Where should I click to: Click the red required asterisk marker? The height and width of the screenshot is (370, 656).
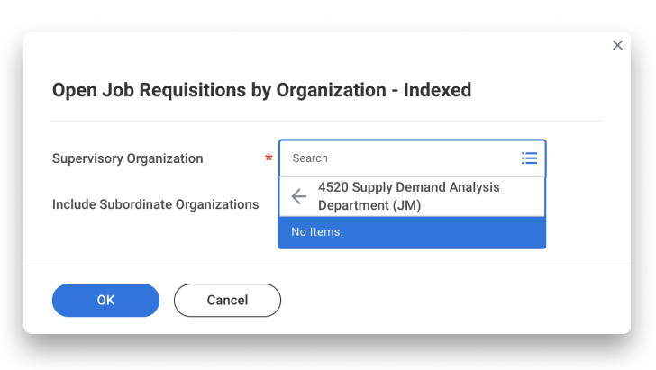pos(269,159)
